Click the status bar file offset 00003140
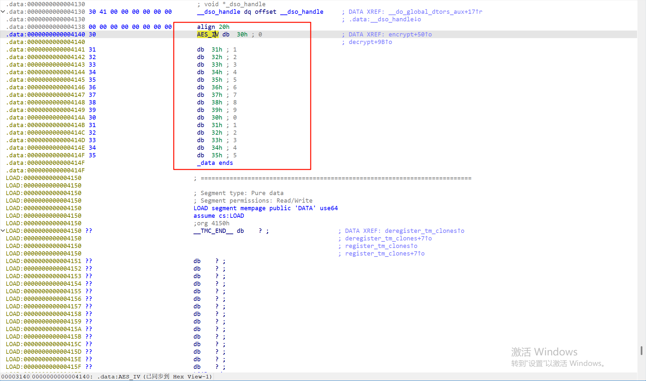This screenshot has height=381, width=646. [x=15, y=377]
